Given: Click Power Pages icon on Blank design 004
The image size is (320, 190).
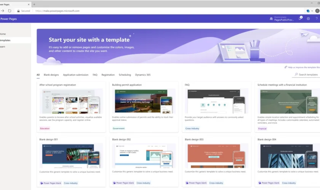Looking at the screenshot, I should point(259,183).
